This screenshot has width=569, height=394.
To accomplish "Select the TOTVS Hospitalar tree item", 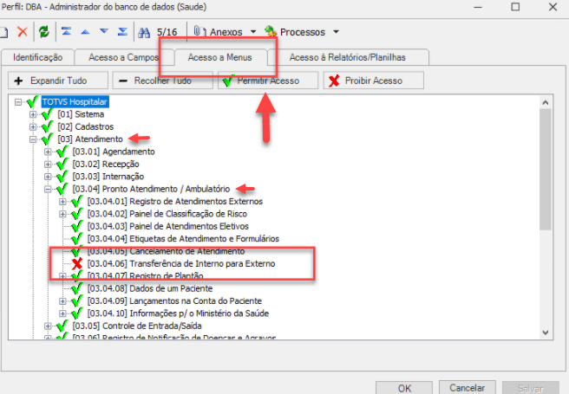I will [x=75, y=102].
